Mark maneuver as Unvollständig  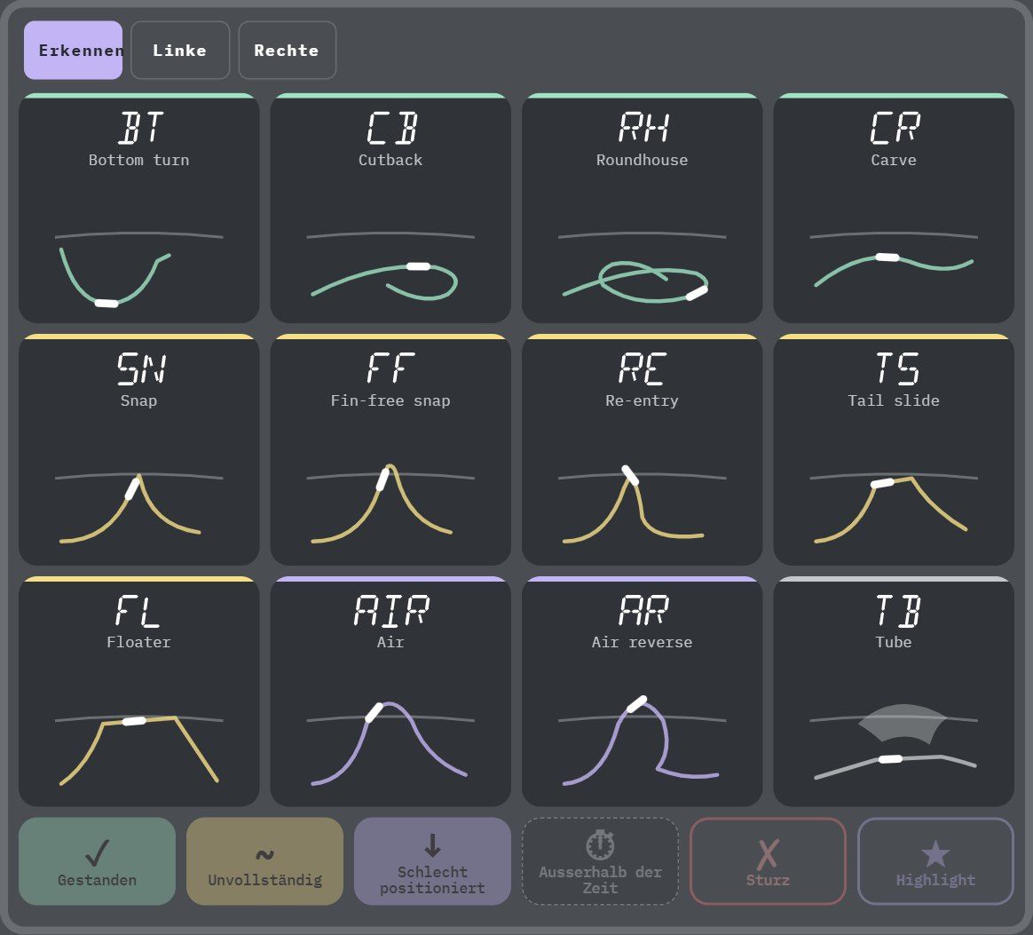pos(264,861)
